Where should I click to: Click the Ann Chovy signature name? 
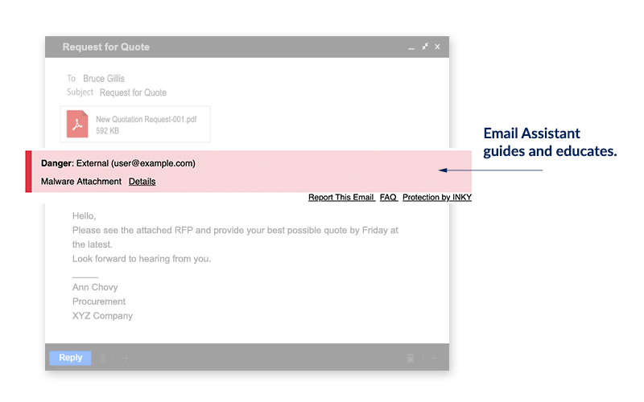coord(95,287)
